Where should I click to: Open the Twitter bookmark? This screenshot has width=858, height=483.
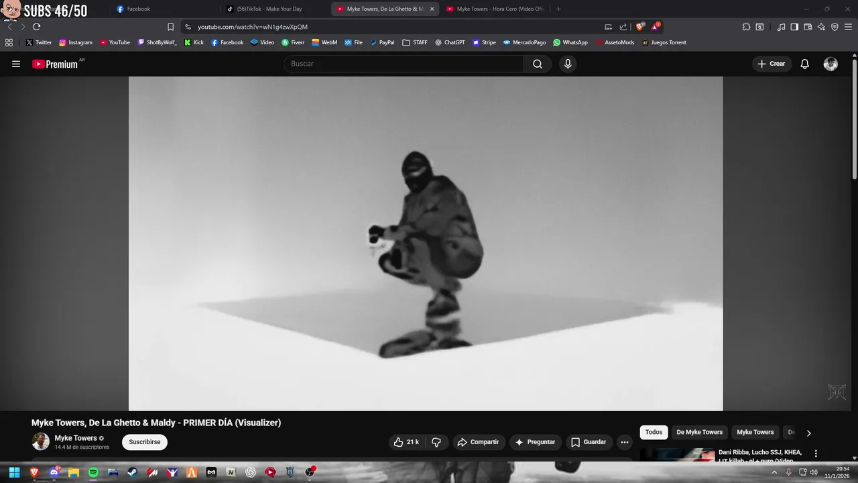(38, 42)
